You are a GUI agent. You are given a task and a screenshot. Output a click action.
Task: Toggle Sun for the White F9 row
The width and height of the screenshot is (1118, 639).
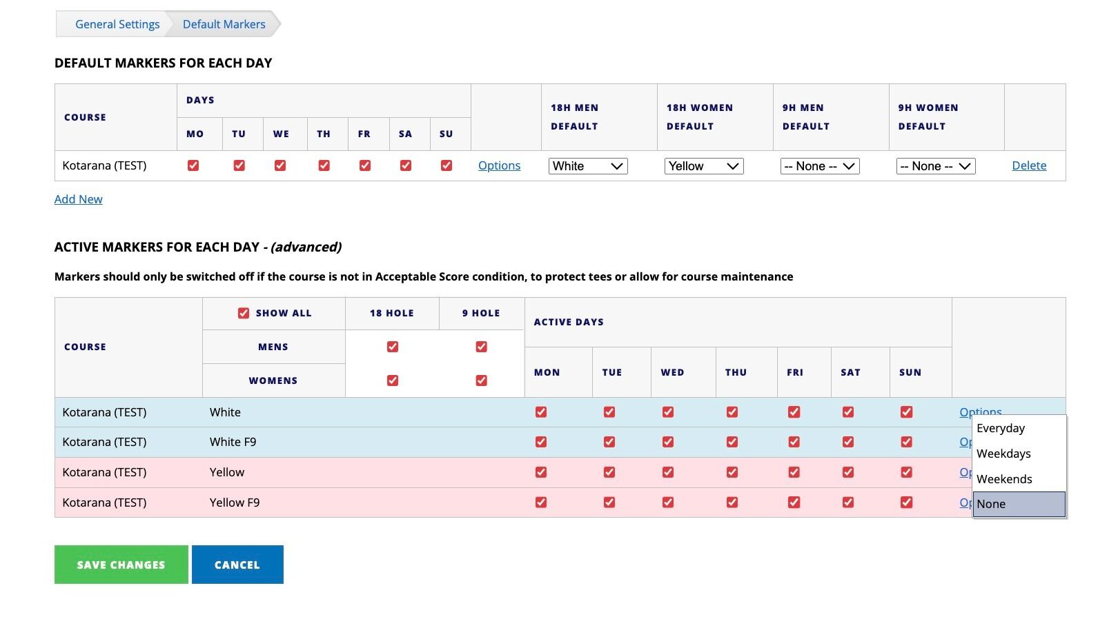tap(907, 442)
